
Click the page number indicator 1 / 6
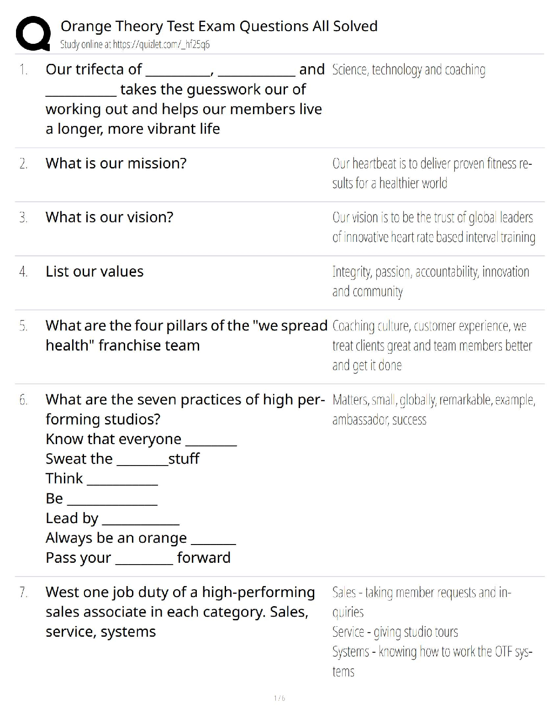[279, 698]
